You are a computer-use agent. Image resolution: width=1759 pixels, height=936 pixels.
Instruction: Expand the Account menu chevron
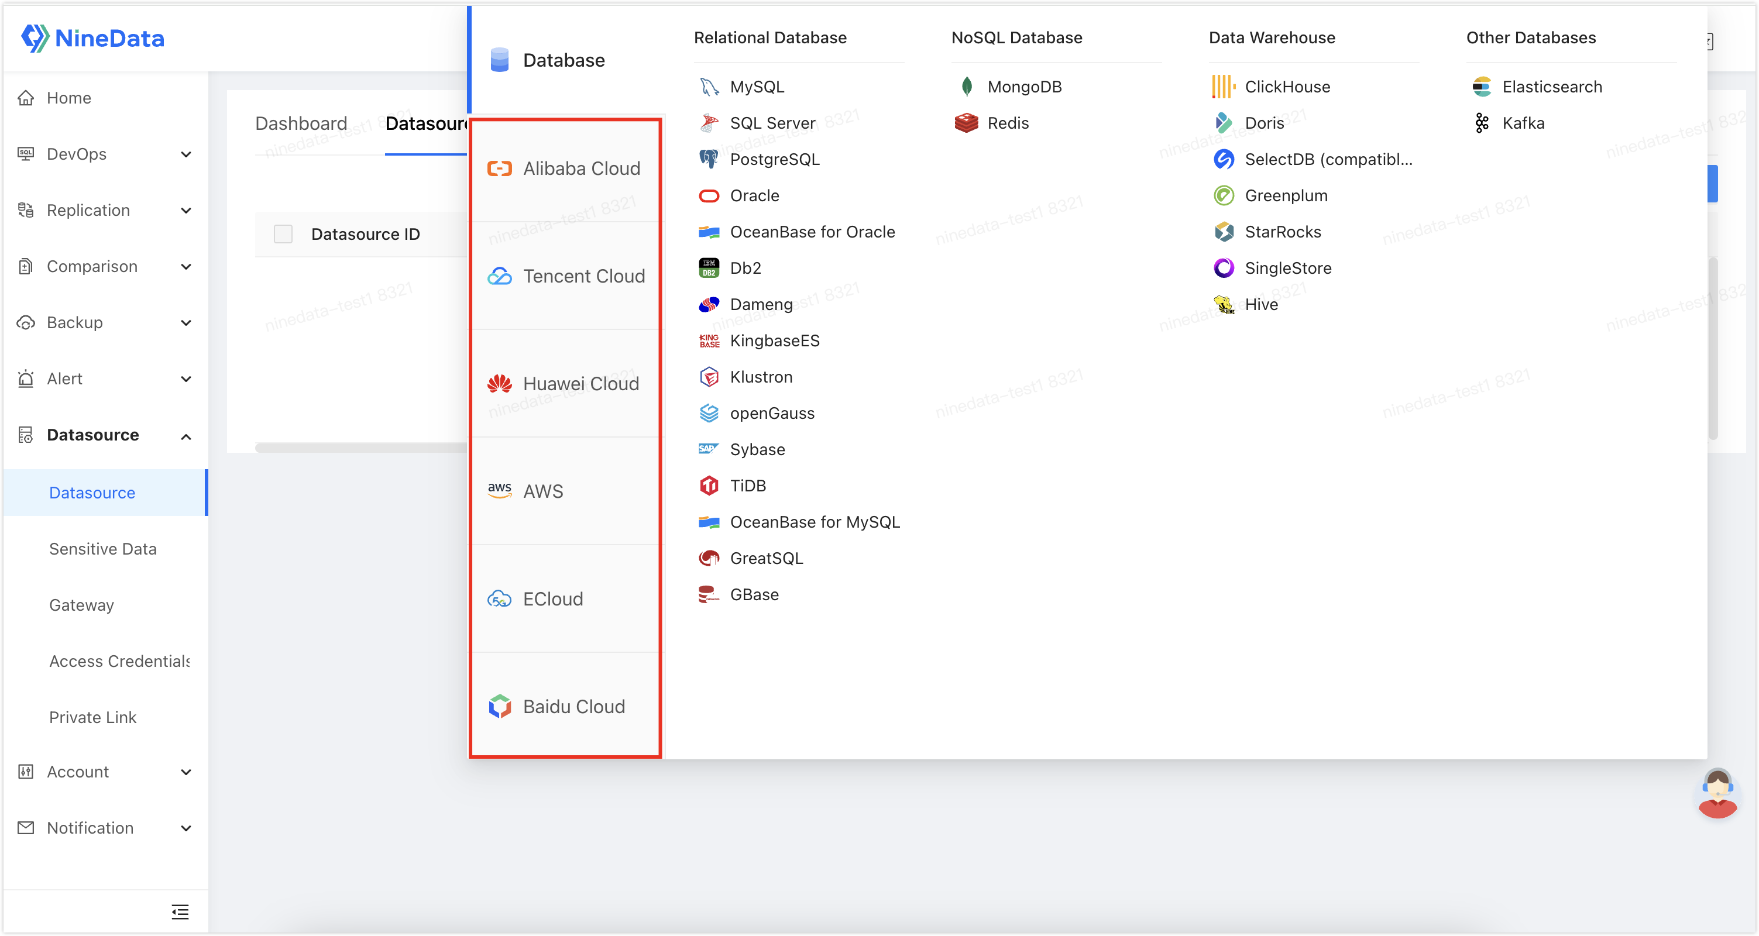coord(185,772)
